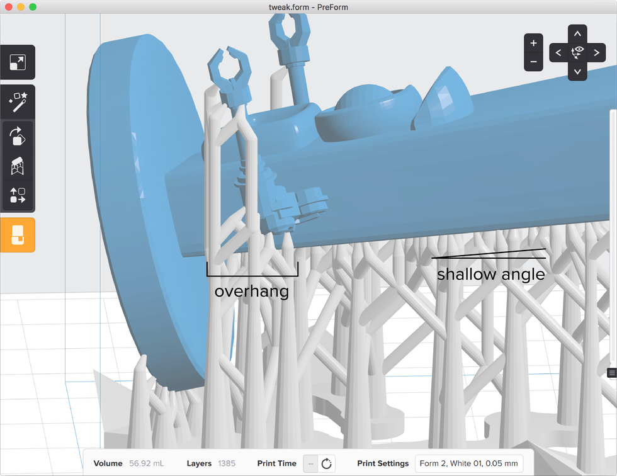
Task: Open the Supports generation tool
Action: (x=17, y=166)
